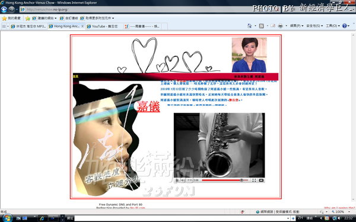
Task: Click the Home page icon
Action: (x=250, y=26)
